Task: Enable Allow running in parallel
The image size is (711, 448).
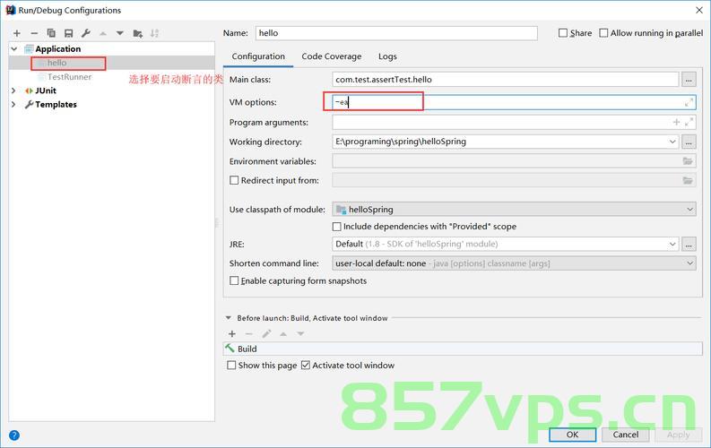Action: (603, 33)
